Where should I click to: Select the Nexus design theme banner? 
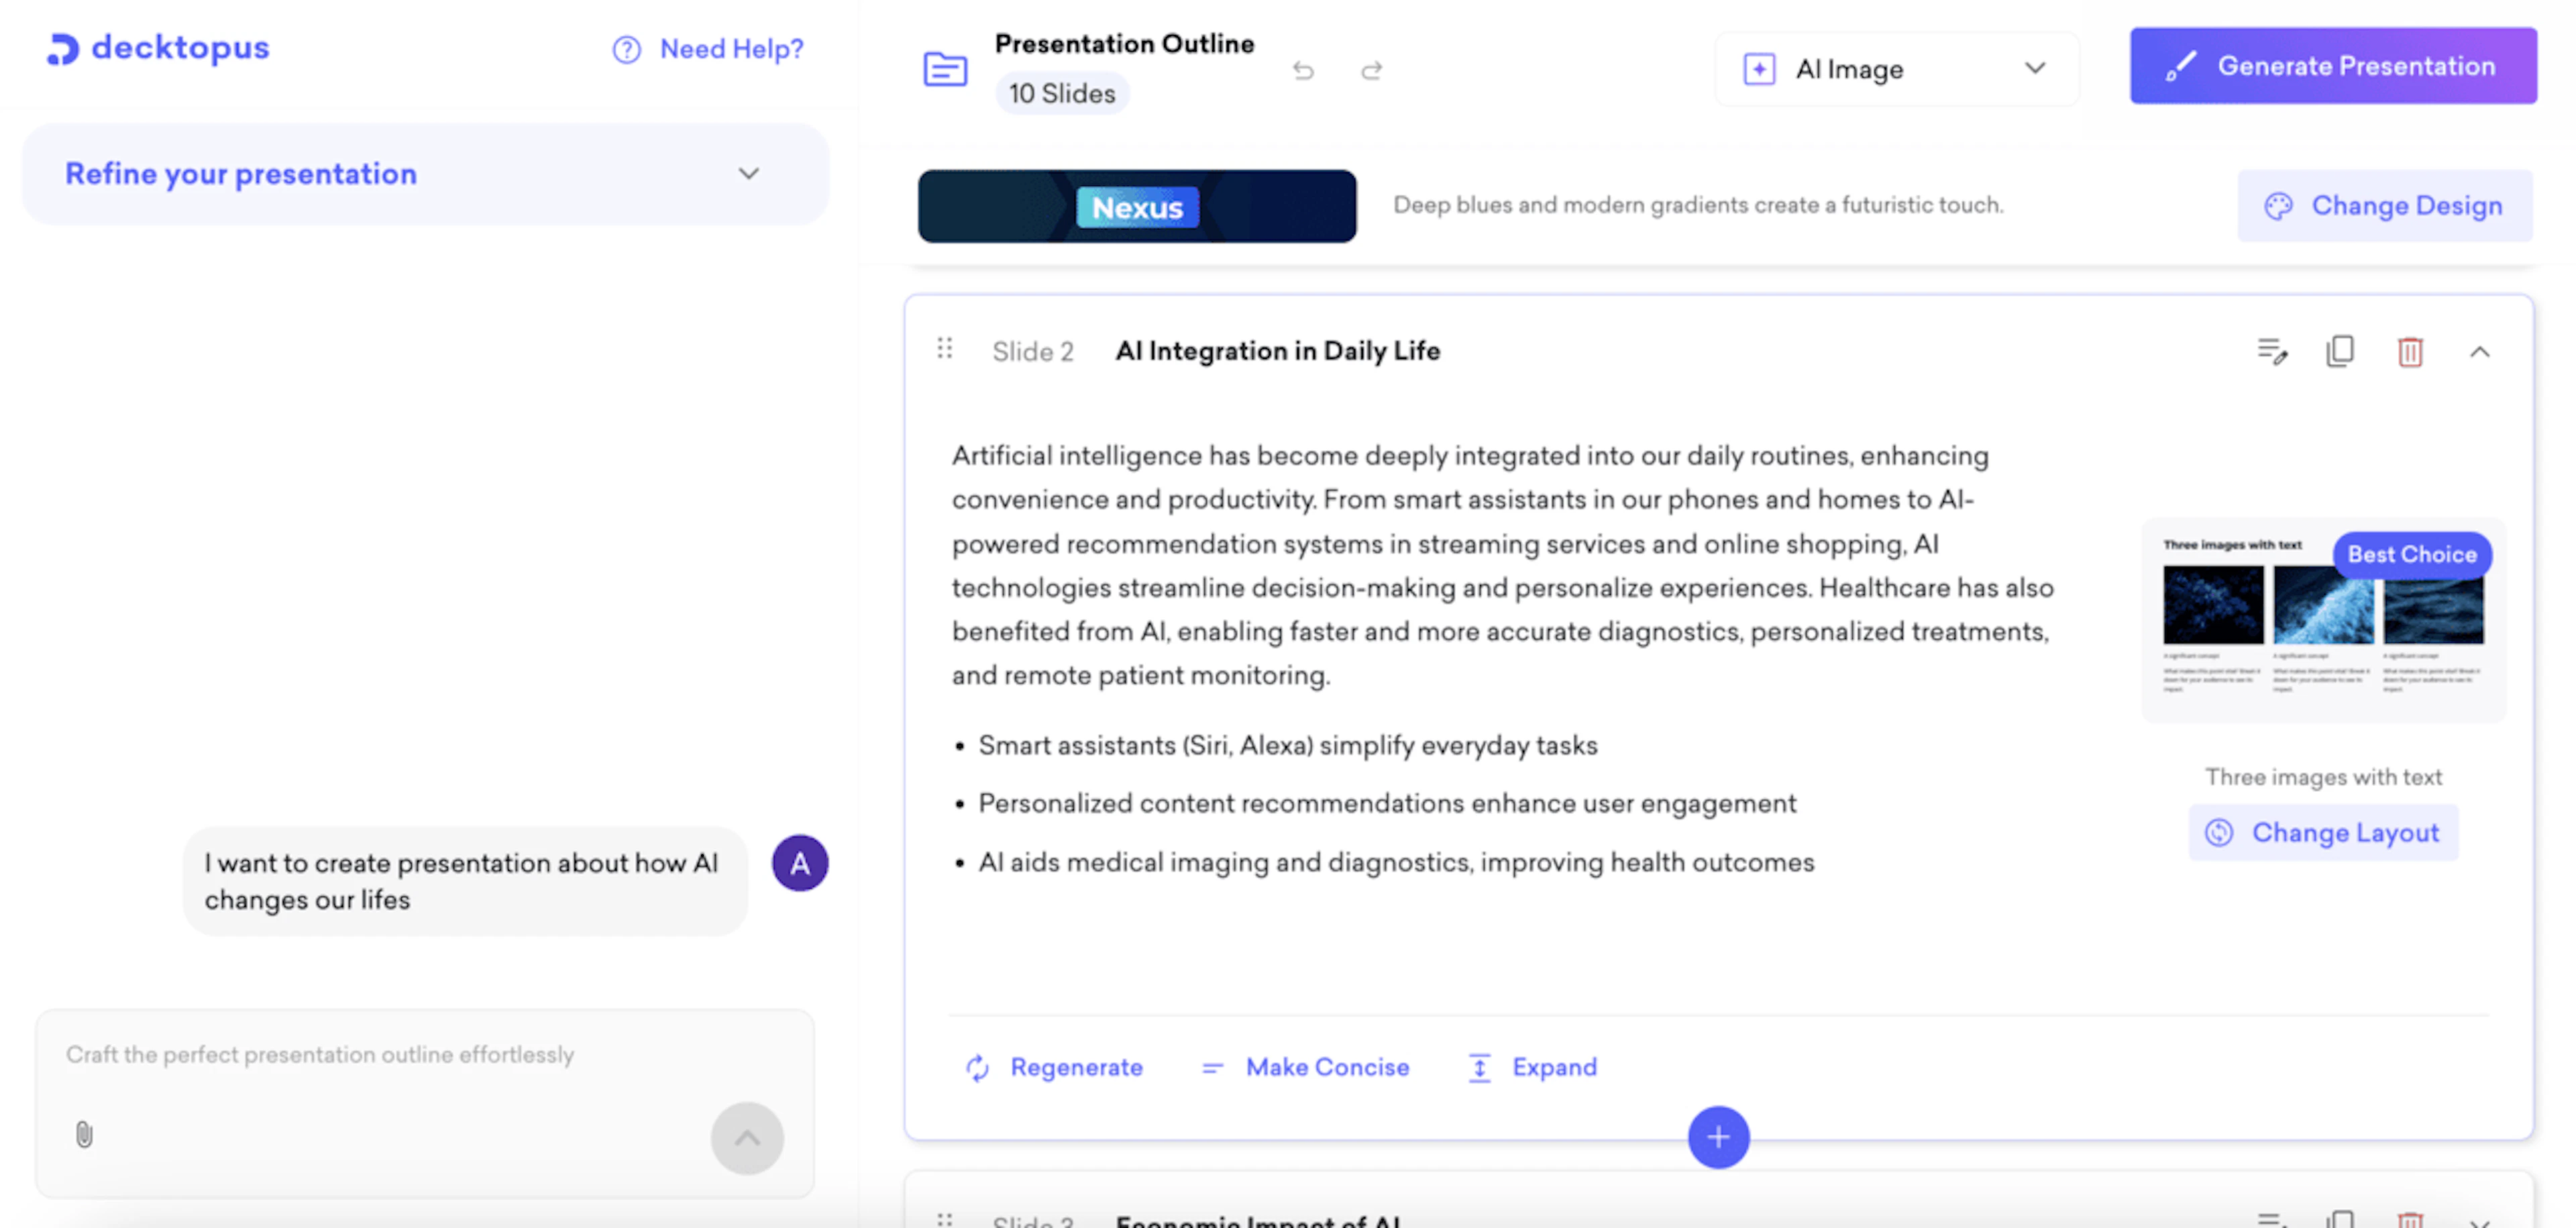[x=1137, y=207]
